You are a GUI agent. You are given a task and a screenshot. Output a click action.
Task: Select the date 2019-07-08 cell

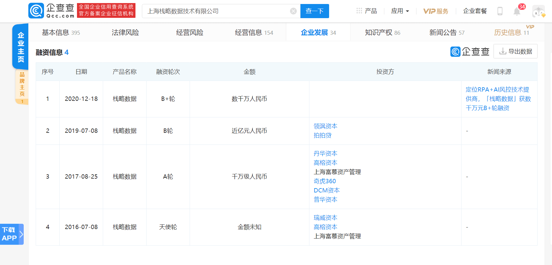[x=81, y=131]
